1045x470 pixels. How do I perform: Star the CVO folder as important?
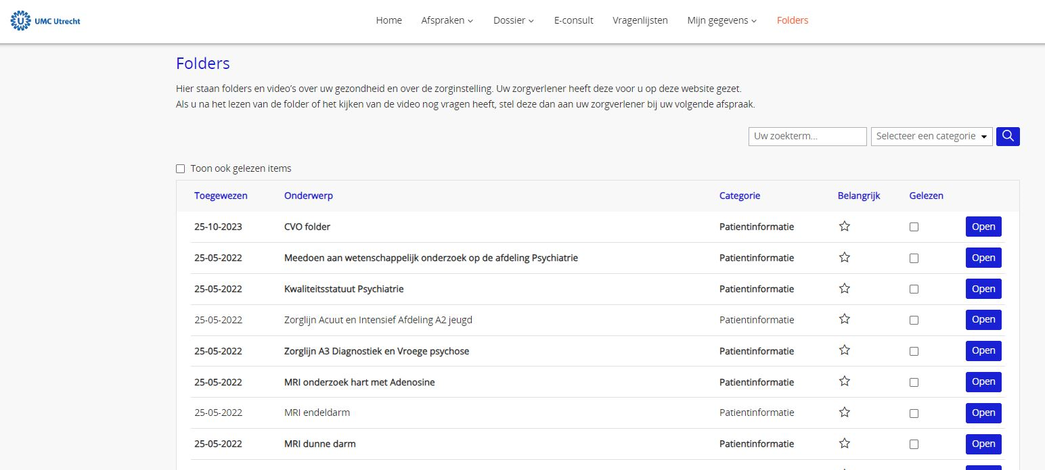tap(844, 227)
